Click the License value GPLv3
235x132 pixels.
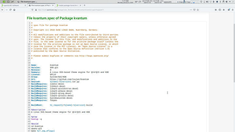coord(53,75)
